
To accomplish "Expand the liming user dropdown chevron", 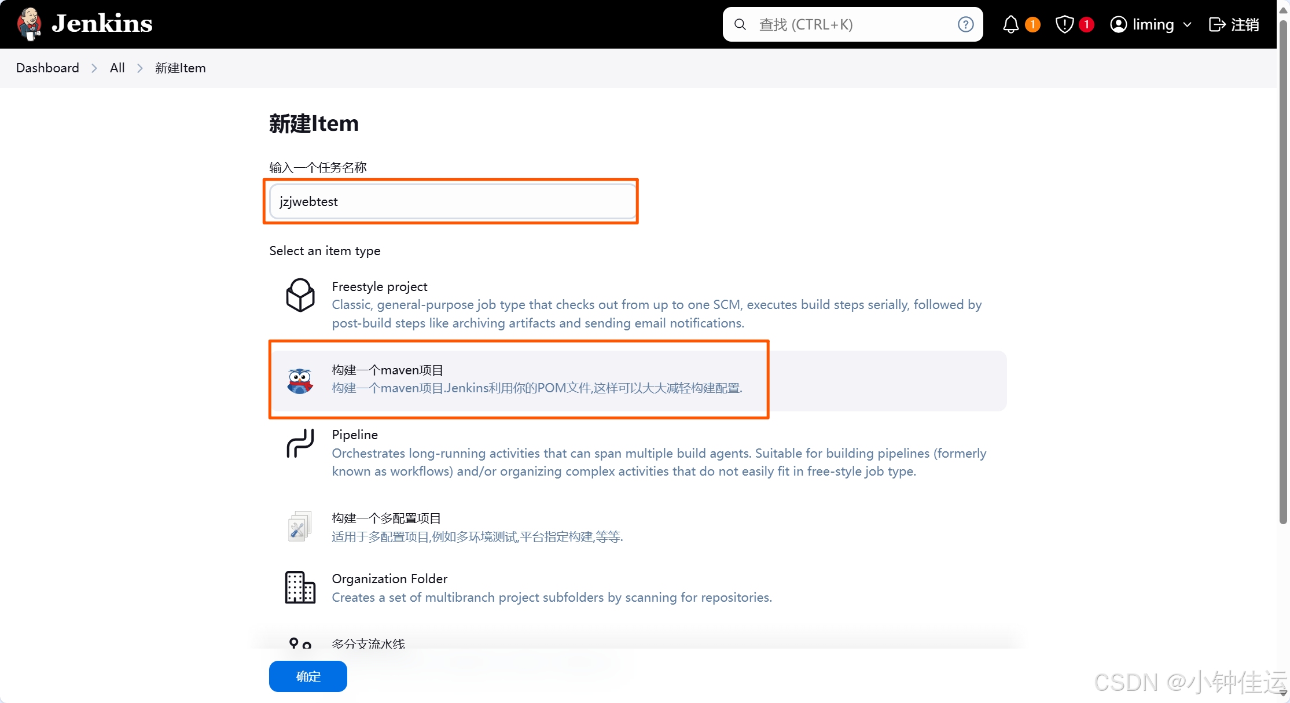I will (x=1187, y=25).
